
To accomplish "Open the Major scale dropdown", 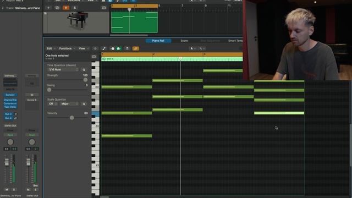I will coord(69,104).
